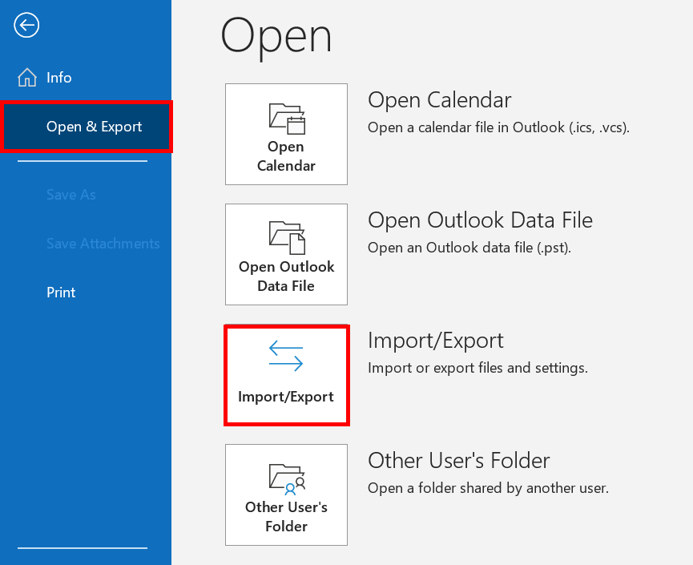Click the Open page heading
Screen dimensions: 693x565
pos(276,36)
